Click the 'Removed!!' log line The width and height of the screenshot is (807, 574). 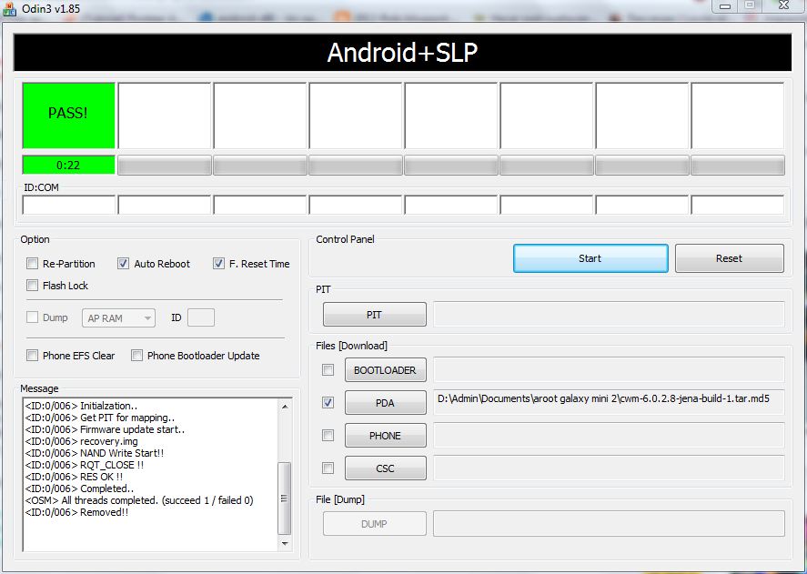(x=76, y=512)
